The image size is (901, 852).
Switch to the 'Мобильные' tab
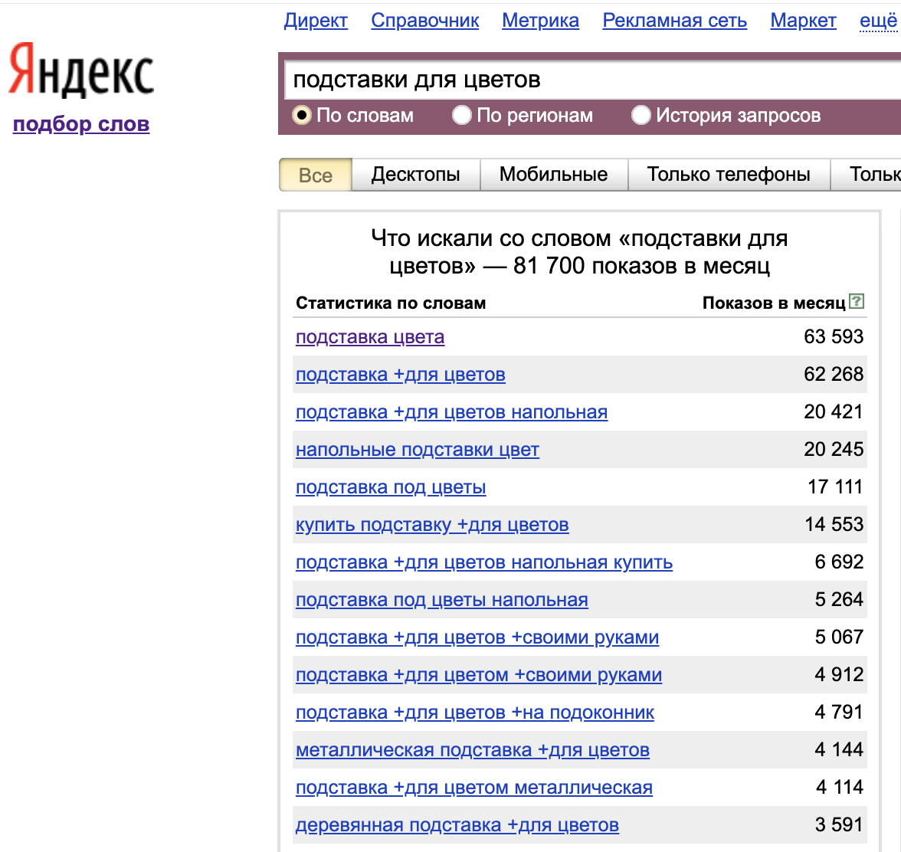click(553, 175)
